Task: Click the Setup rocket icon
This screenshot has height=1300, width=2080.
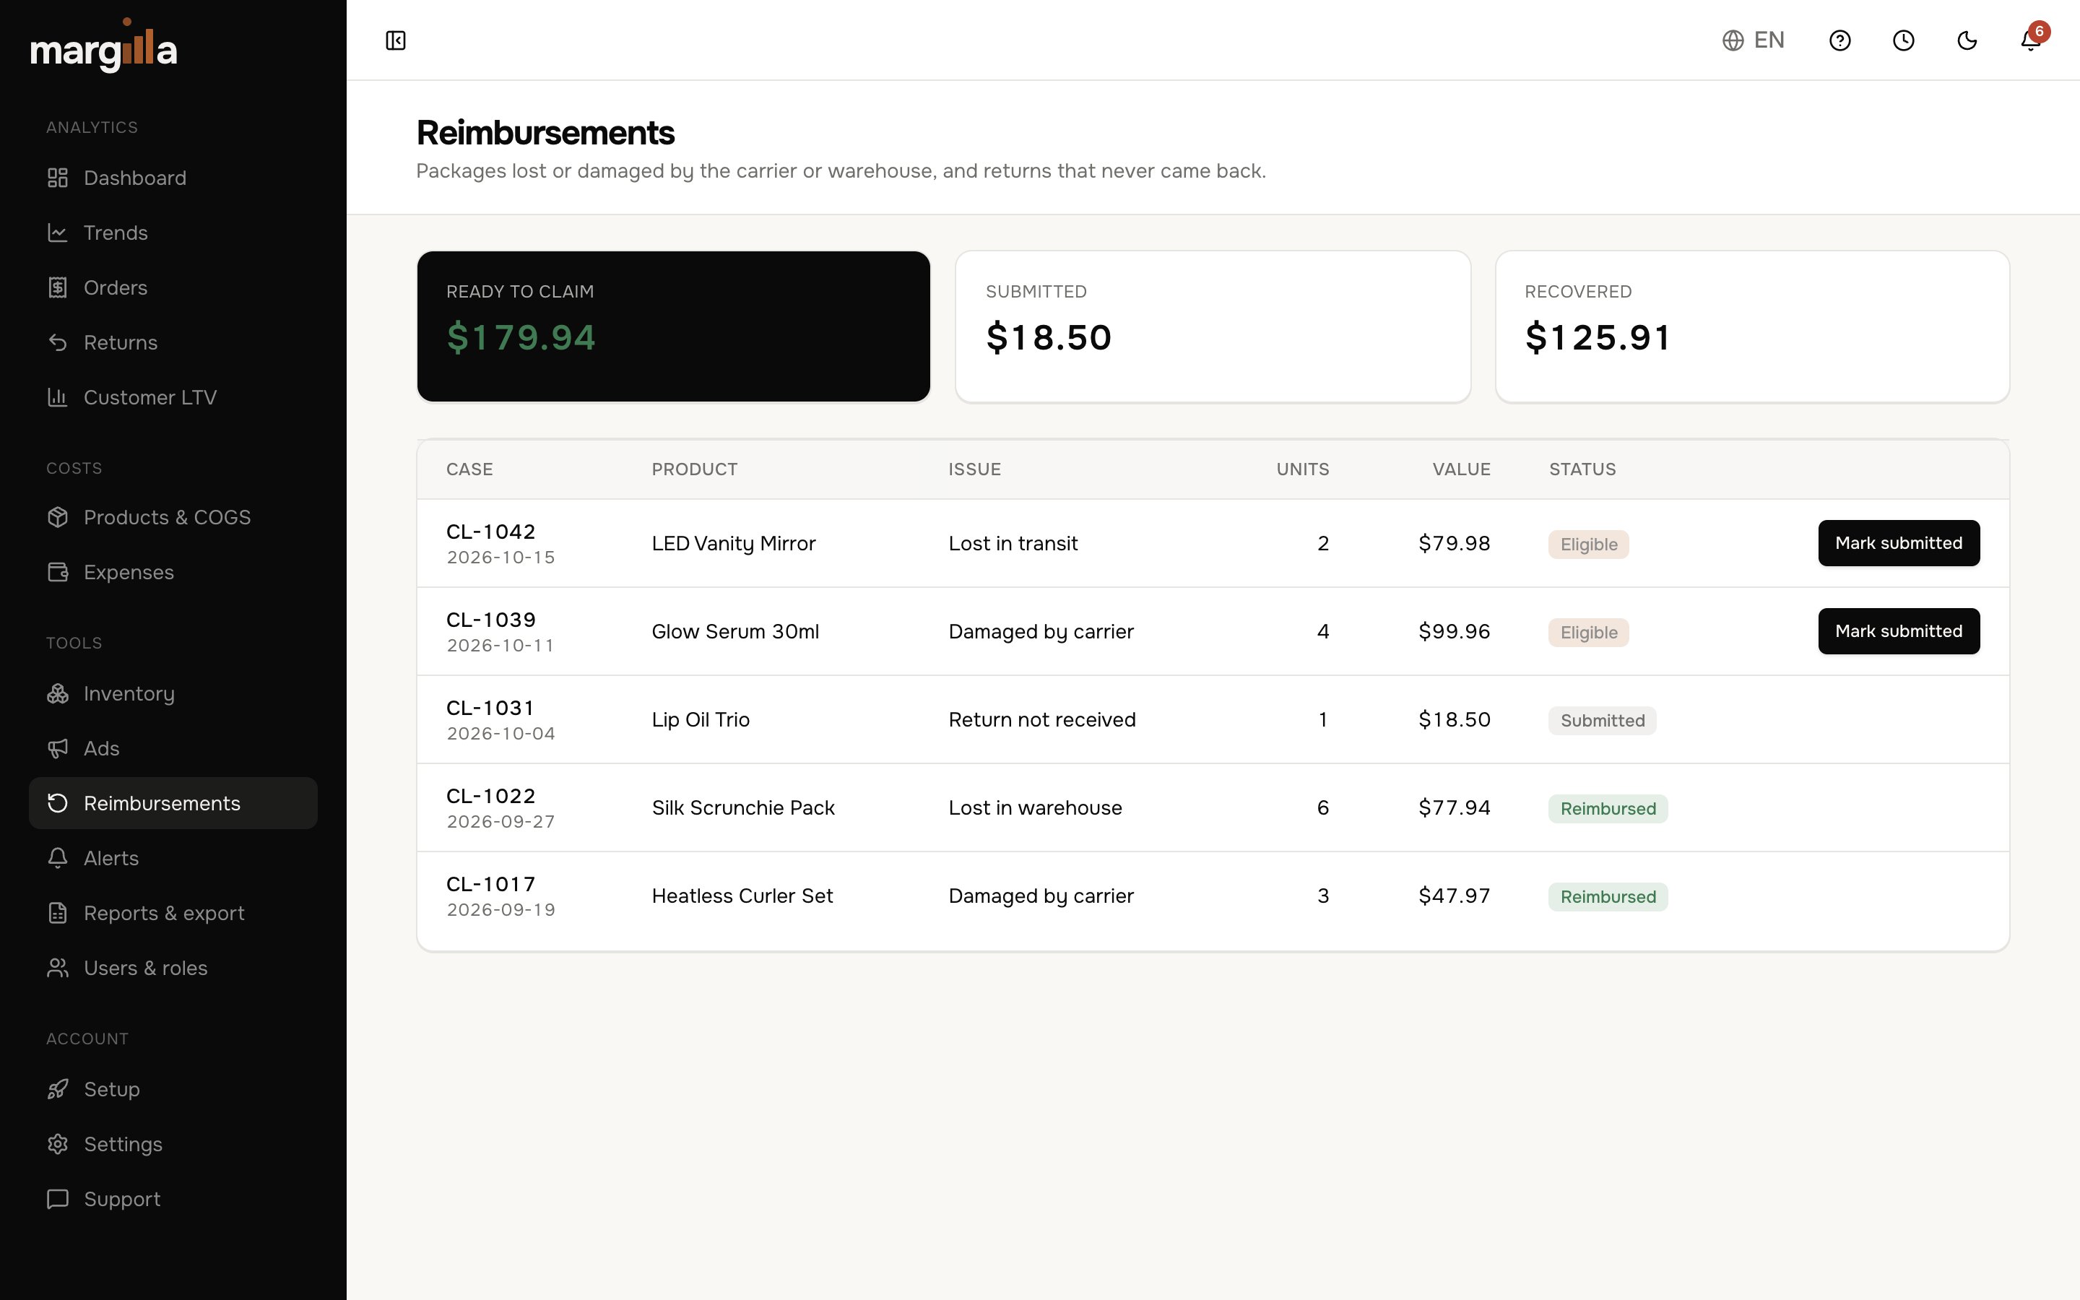Action: (58, 1089)
